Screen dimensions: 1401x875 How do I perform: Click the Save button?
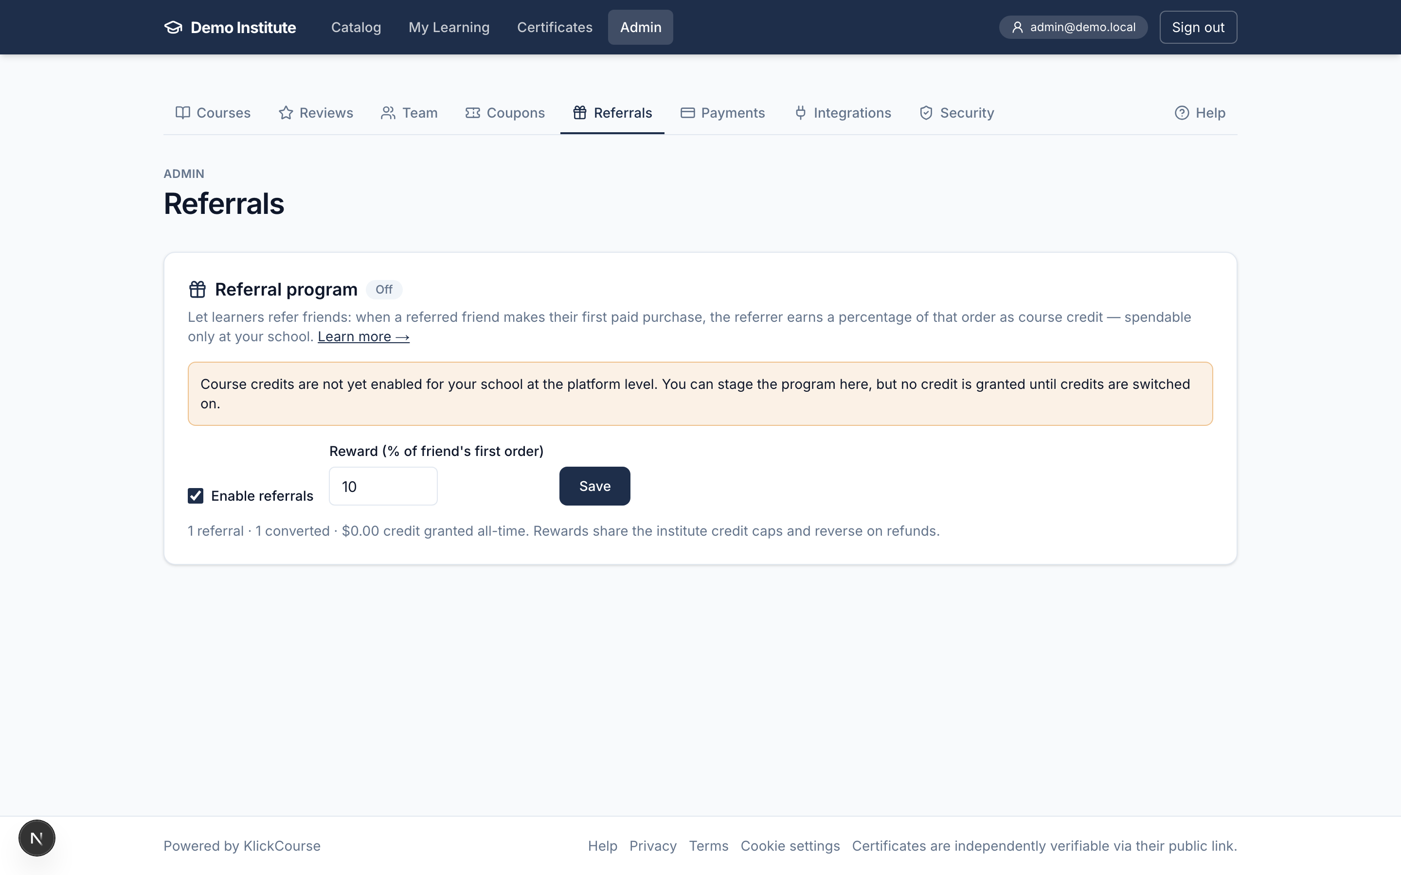[x=594, y=486]
